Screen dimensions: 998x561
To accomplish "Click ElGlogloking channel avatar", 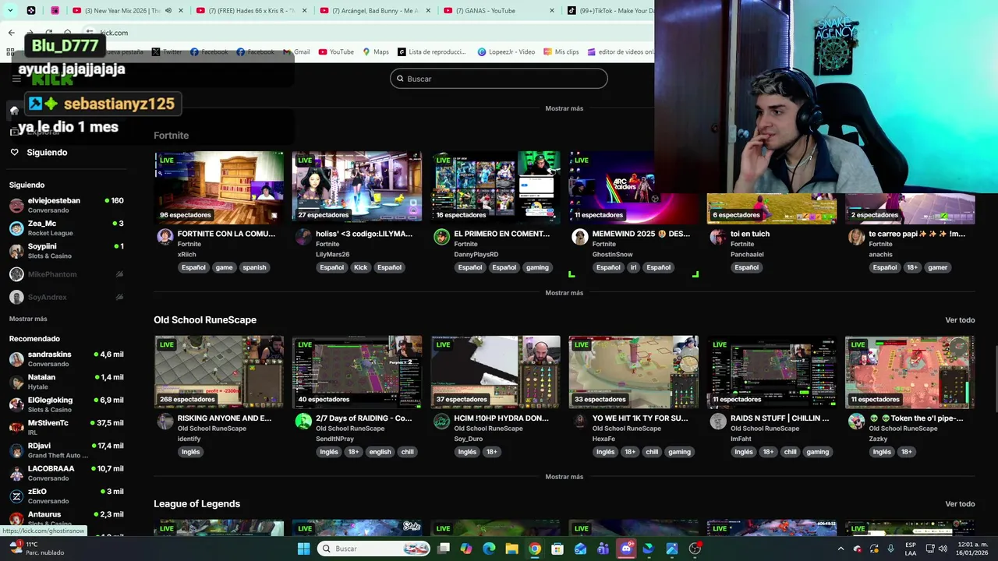I will click(x=16, y=404).
